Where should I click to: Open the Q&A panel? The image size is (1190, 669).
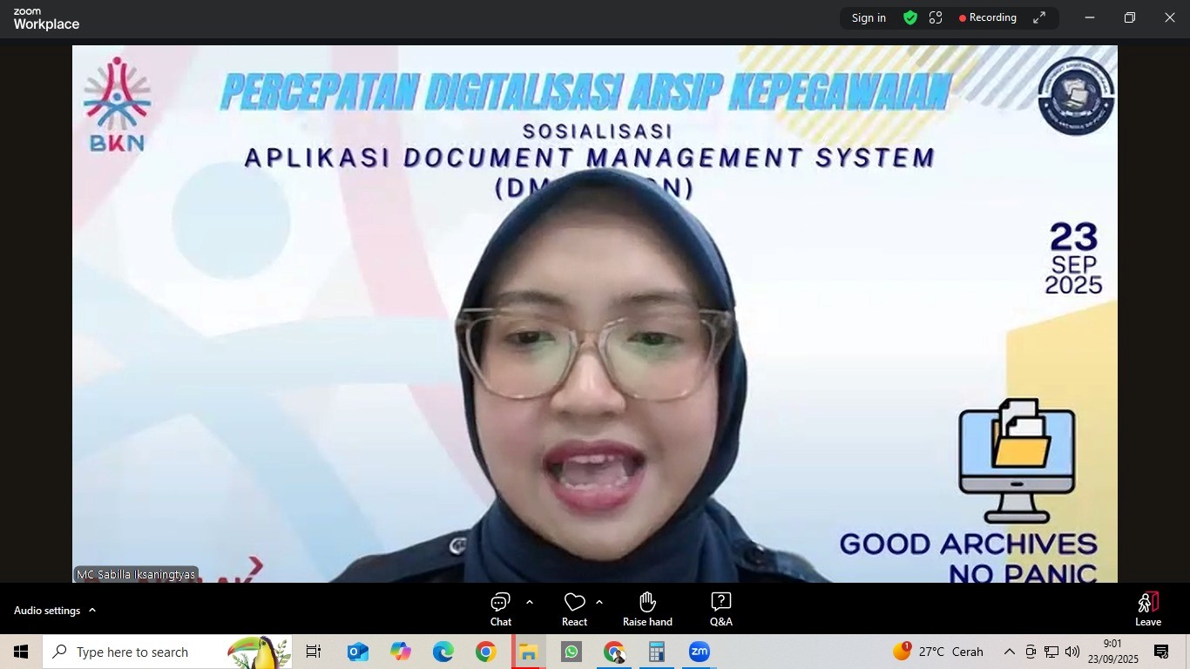click(x=720, y=609)
